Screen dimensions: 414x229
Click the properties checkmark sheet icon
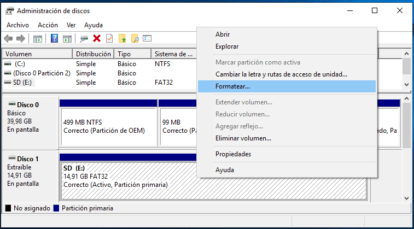[109, 39]
